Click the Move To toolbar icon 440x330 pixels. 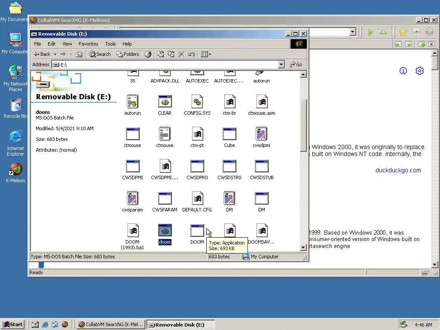click(161, 54)
